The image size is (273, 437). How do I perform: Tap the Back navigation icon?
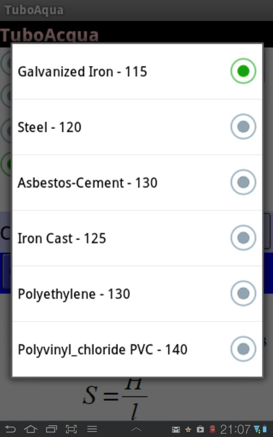pos(10,429)
